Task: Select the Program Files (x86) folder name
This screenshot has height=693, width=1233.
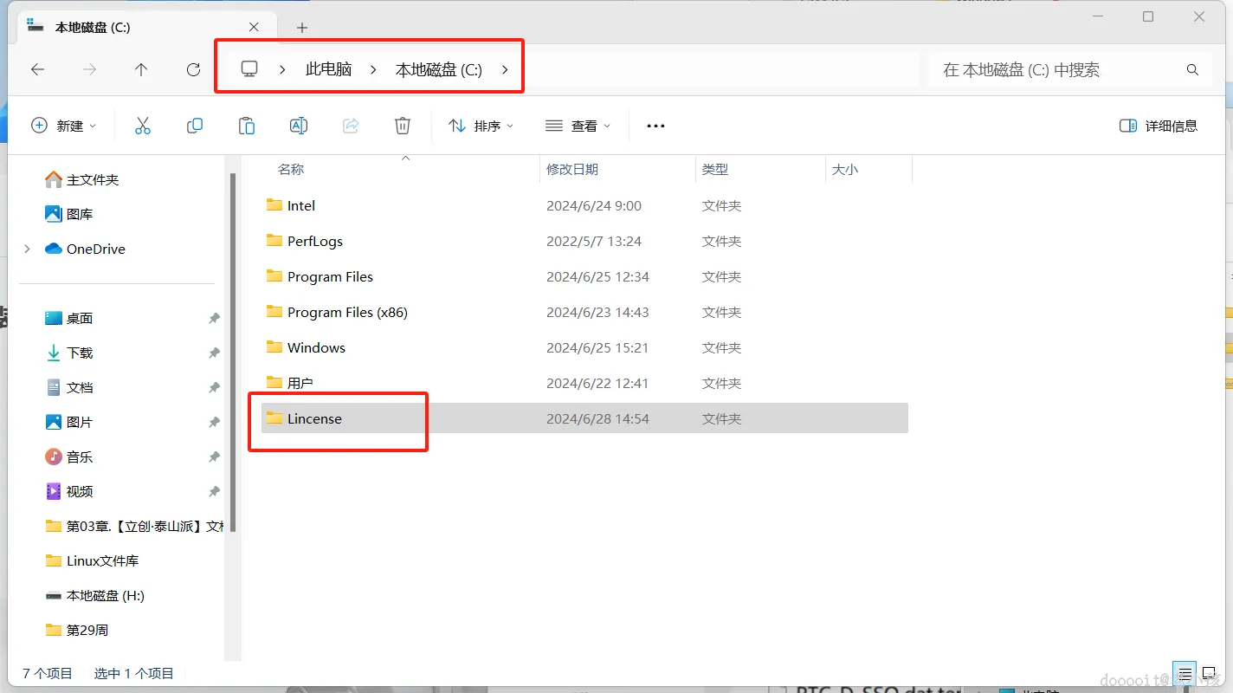Action: click(x=347, y=312)
